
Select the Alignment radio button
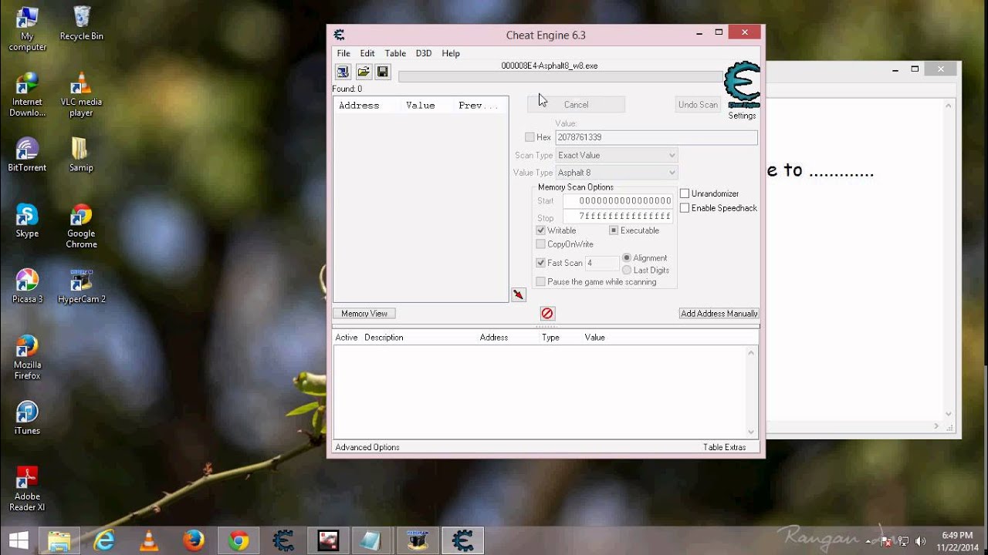627,257
